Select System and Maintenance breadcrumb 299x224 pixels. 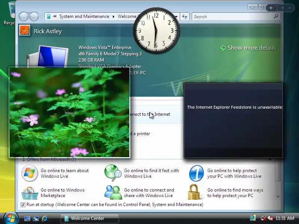84,16
